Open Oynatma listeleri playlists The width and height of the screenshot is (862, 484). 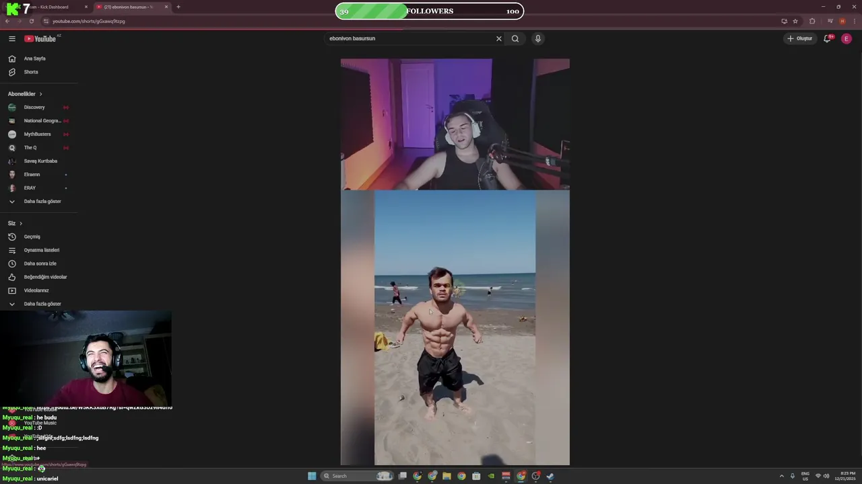click(x=41, y=250)
